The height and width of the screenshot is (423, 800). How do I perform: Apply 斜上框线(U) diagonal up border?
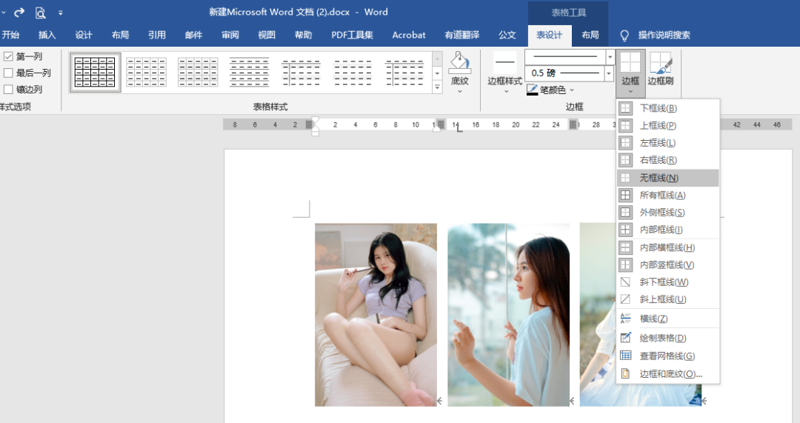[668, 299]
